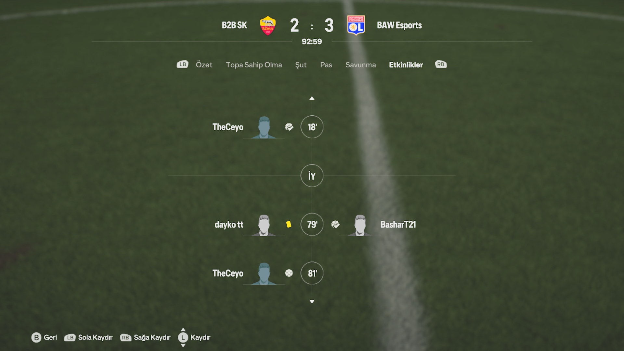Screen dimensions: 624x351
Task: Go to the Savunma tab
Action: (x=361, y=65)
